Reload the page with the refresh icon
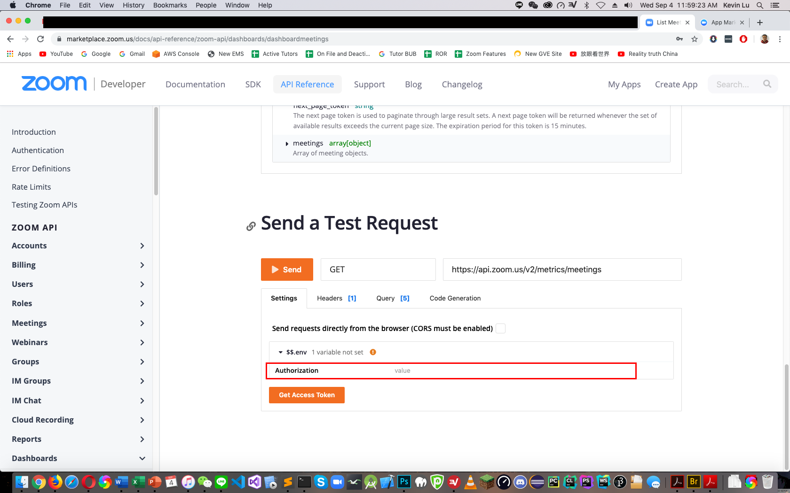 tap(40, 39)
